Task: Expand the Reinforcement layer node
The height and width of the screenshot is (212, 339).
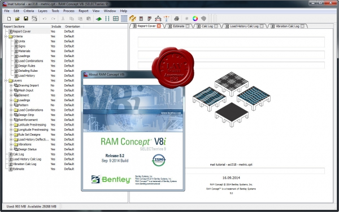Action: [11, 120]
